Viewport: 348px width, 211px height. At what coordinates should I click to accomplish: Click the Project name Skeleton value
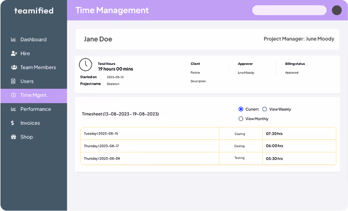pos(113,84)
